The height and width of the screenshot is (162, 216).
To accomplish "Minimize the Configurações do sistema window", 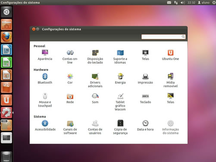I will pos(38,29).
